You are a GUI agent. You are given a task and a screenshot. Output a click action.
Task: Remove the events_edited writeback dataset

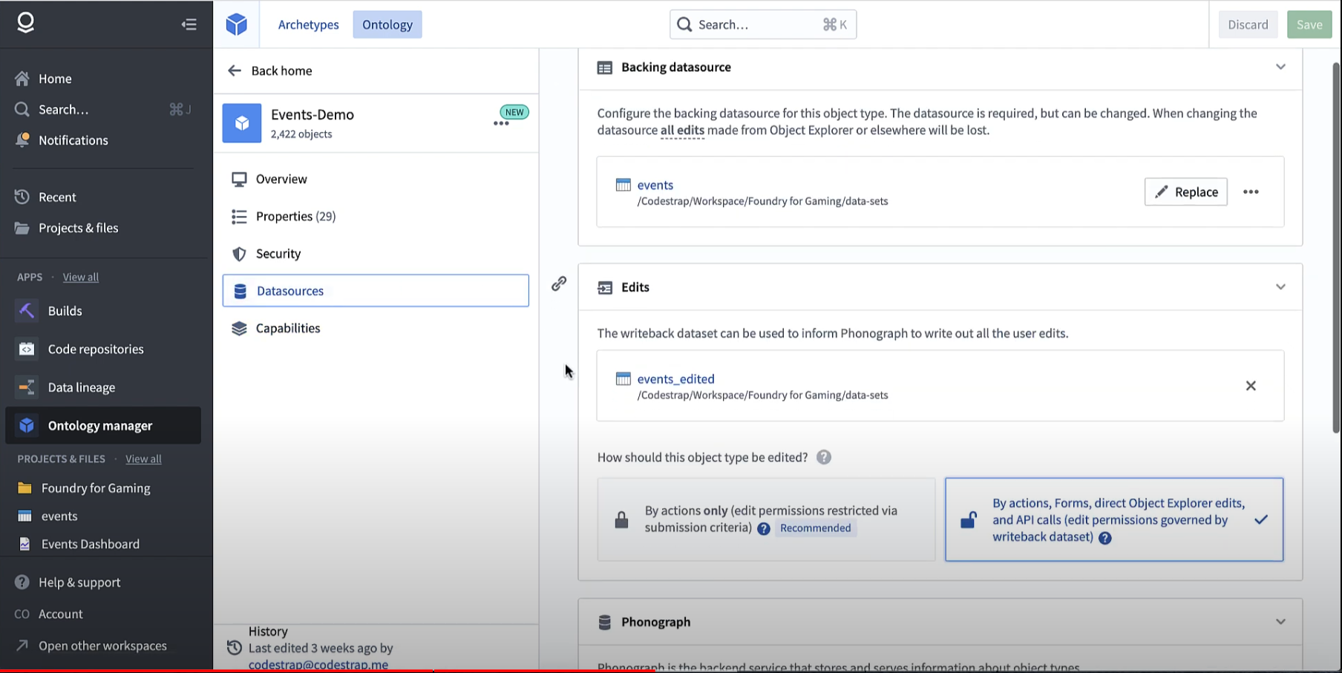click(x=1251, y=386)
